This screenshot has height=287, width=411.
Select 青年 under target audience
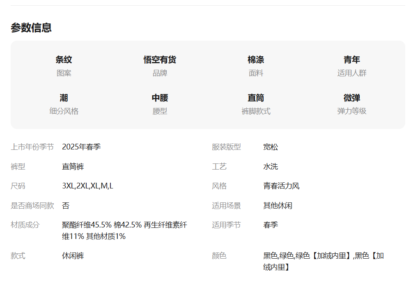point(351,60)
